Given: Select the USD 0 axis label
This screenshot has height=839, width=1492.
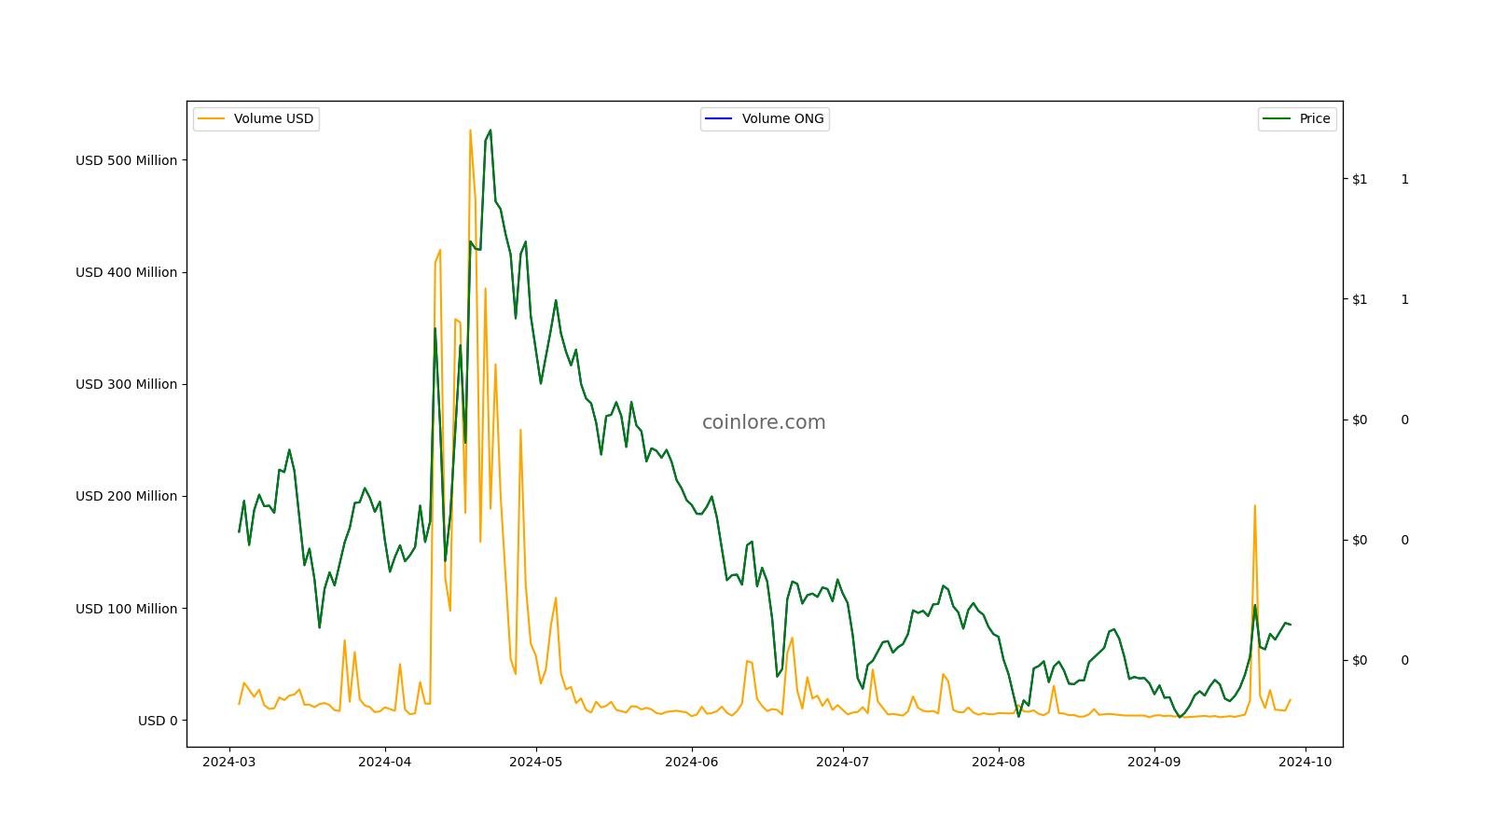Looking at the screenshot, I should pyautogui.click(x=158, y=721).
